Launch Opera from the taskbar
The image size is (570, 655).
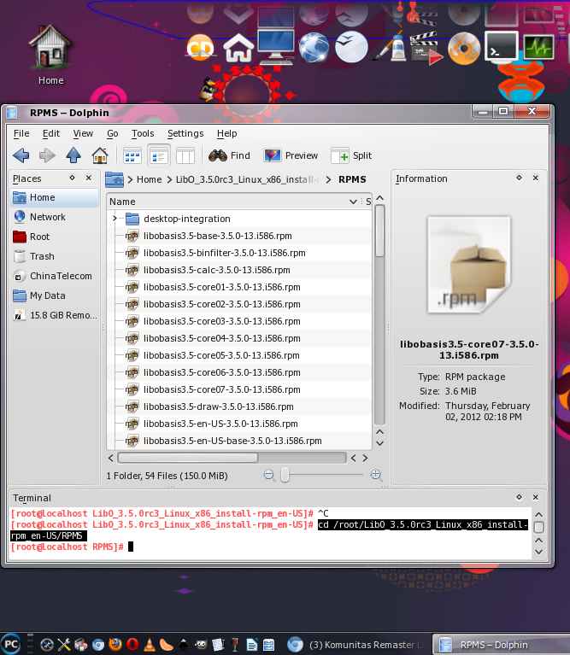132,645
